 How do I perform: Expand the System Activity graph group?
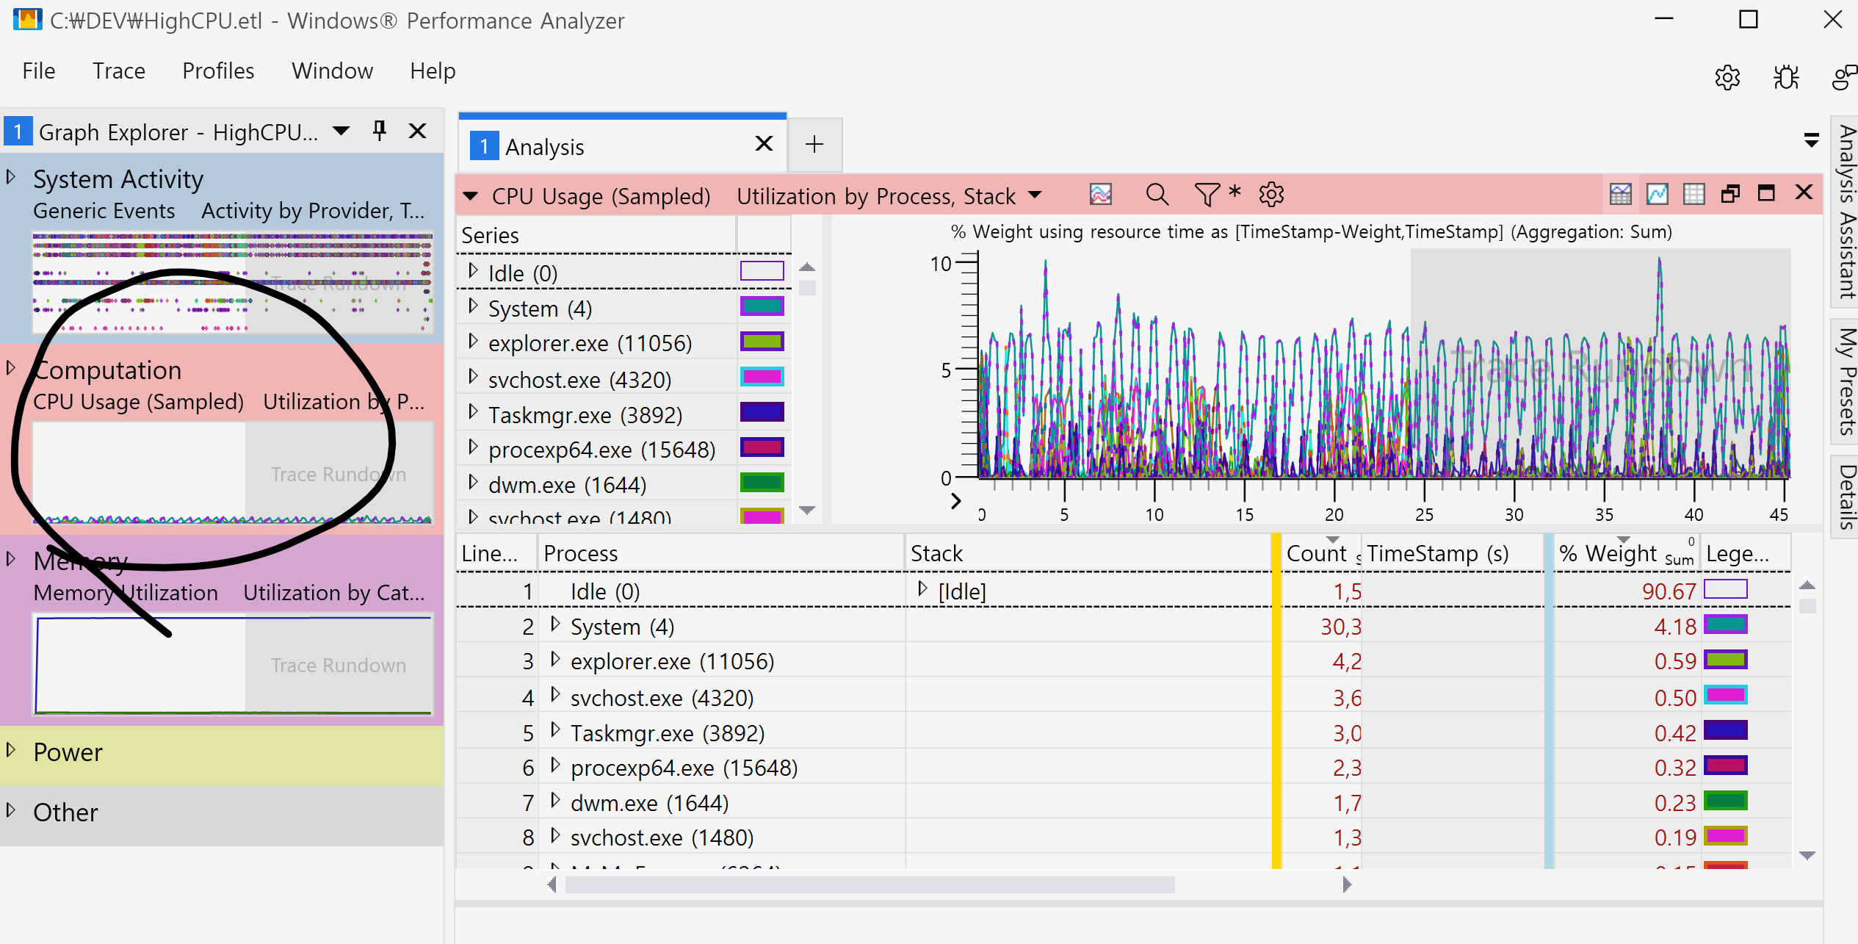[11, 177]
